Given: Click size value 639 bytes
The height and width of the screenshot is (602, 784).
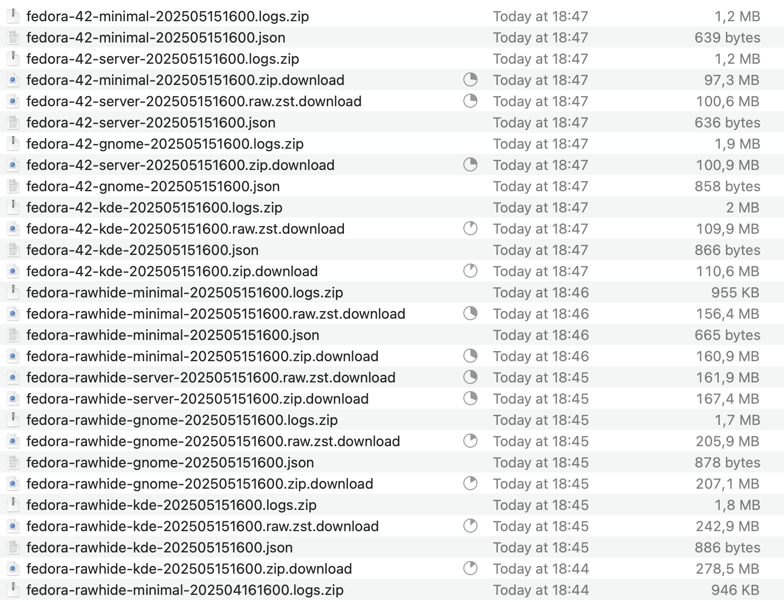Looking at the screenshot, I should [x=727, y=37].
